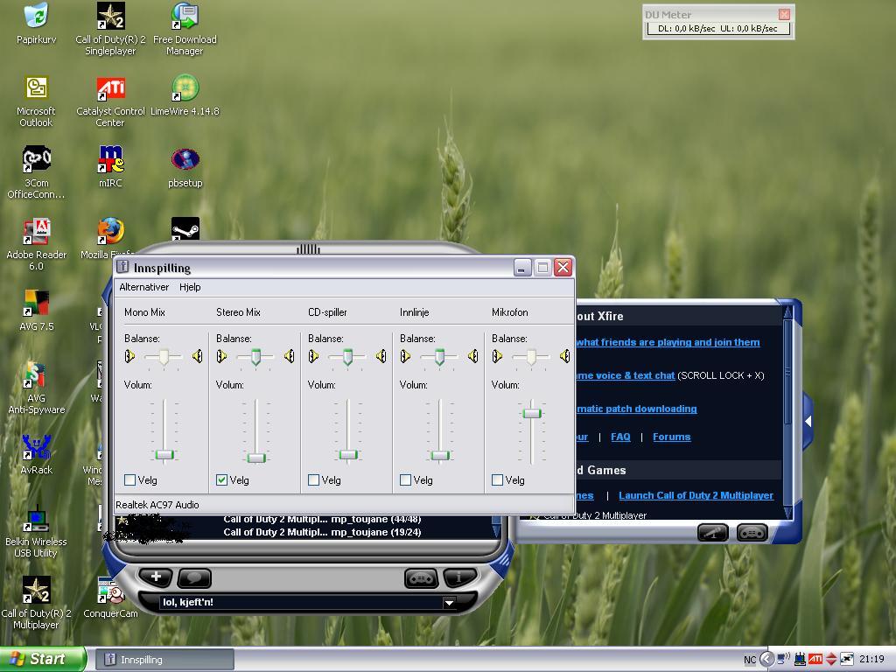Image resolution: width=896 pixels, height=672 pixels.
Task: Adjust CD-spiller volume slider thumb
Action: click(348, 455)
